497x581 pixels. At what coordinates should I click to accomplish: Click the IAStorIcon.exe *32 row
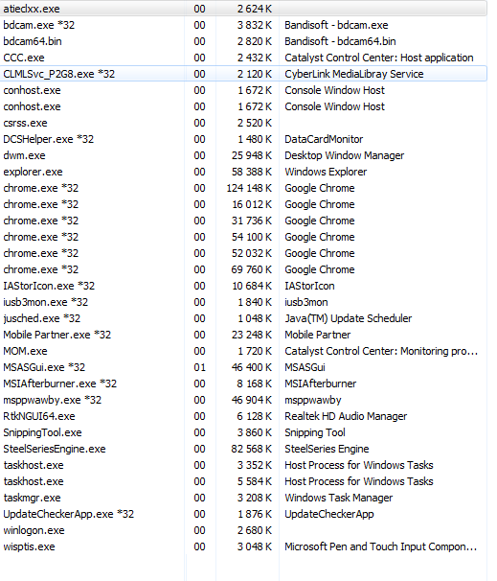coord(243,286)
